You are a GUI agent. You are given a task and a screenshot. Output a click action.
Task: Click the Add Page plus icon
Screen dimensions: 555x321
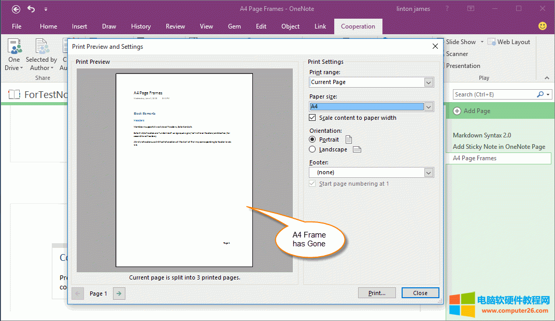click(457, 111)
